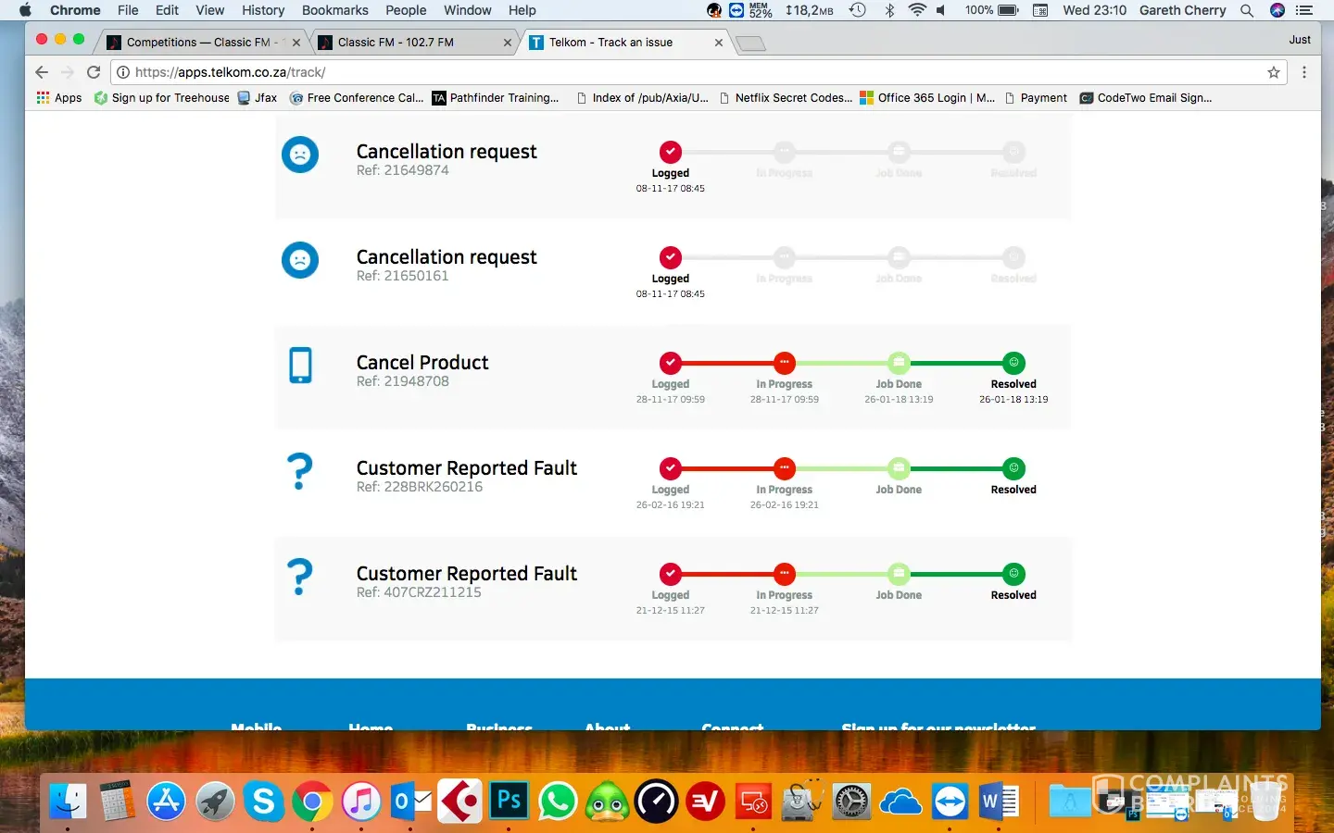Click the Job Done marker for Ref 228BRK260216

(899, 468)
